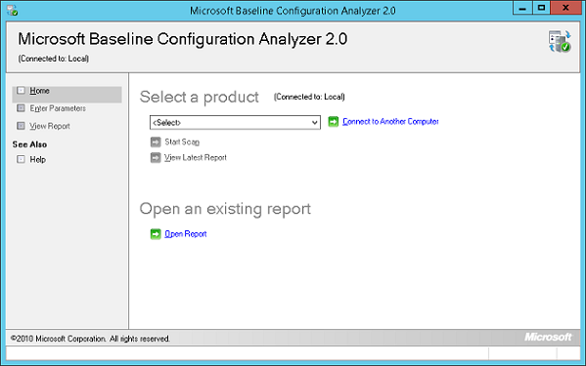Click the Help sidebar icon
The width and height of the screenshot is (586, 366).
pos(21,159)
